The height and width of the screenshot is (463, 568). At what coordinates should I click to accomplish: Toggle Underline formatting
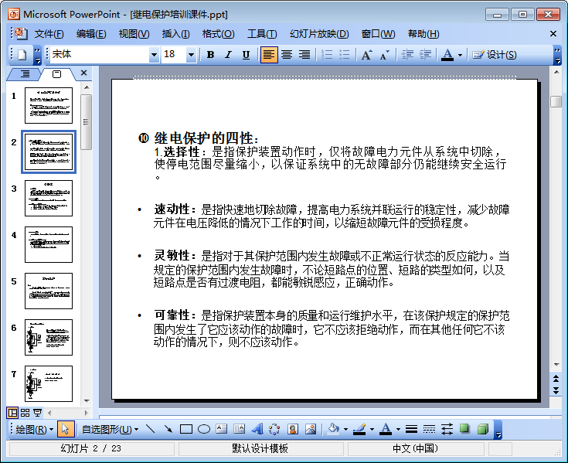[246, 55]
